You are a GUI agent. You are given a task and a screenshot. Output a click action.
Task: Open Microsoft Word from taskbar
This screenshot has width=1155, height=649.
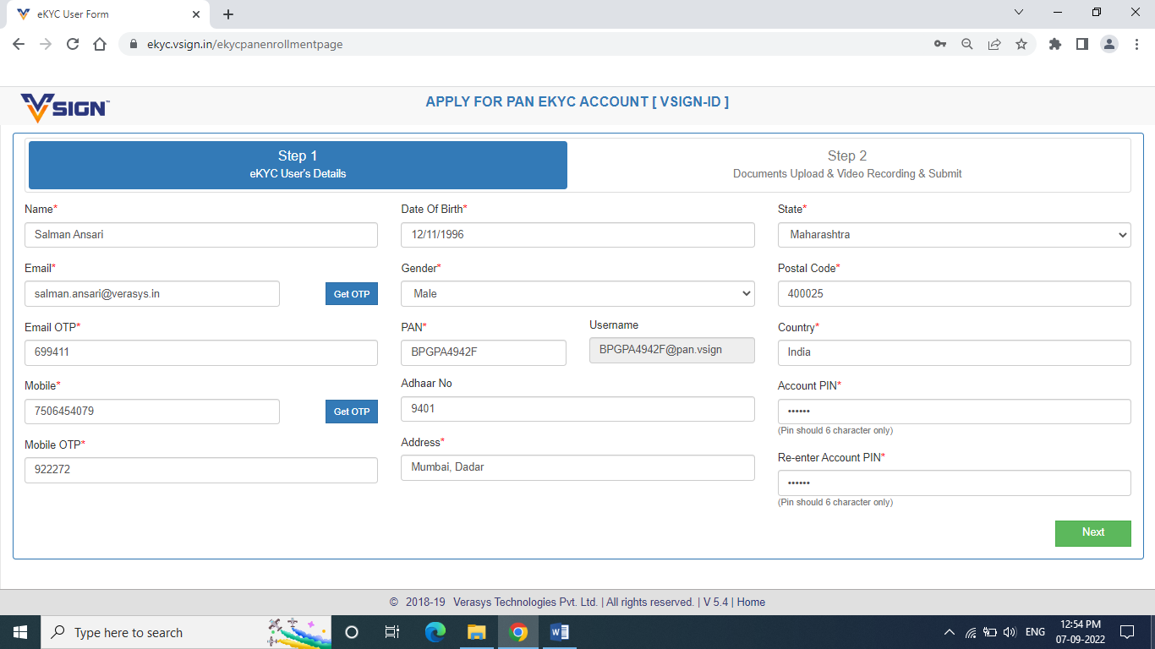coord(560,632)
